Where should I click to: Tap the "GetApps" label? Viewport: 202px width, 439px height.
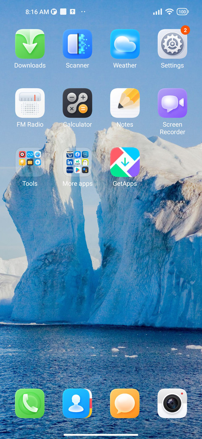[125, 184]
